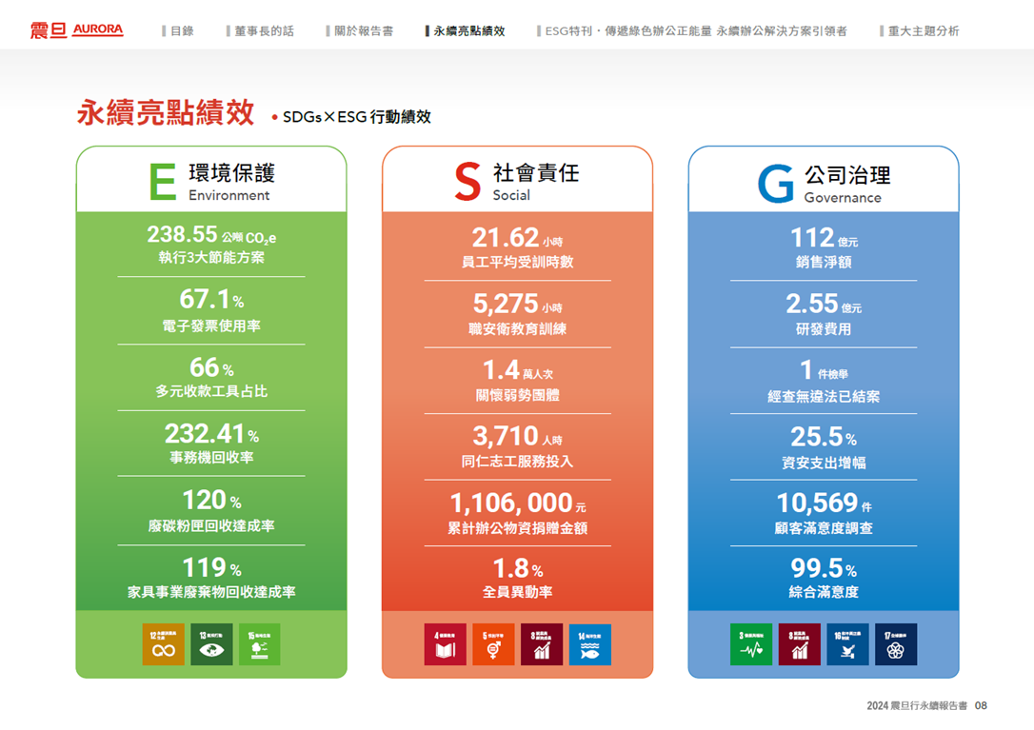Click the 員工平均受訓時數 label
Screen dimensions: 1034x730
(x=517, y=262)
